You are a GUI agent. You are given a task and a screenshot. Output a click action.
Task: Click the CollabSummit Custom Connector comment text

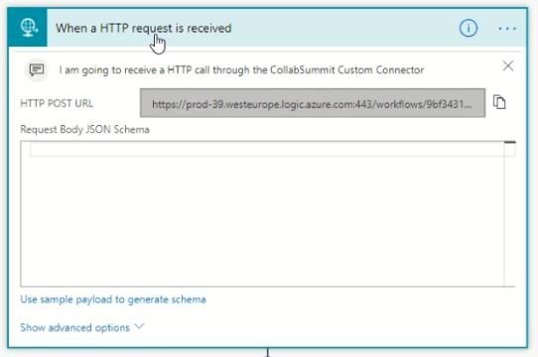coord(241,70)
